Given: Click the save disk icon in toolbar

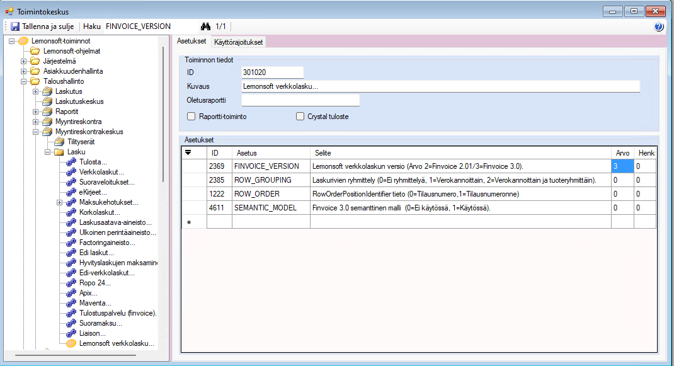Looking at the screenshot, I should tap(15, 26).
